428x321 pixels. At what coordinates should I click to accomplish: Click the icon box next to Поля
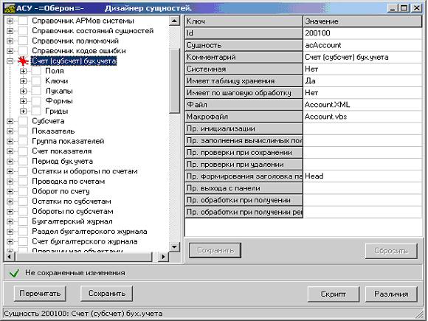(x=36, y=72)
